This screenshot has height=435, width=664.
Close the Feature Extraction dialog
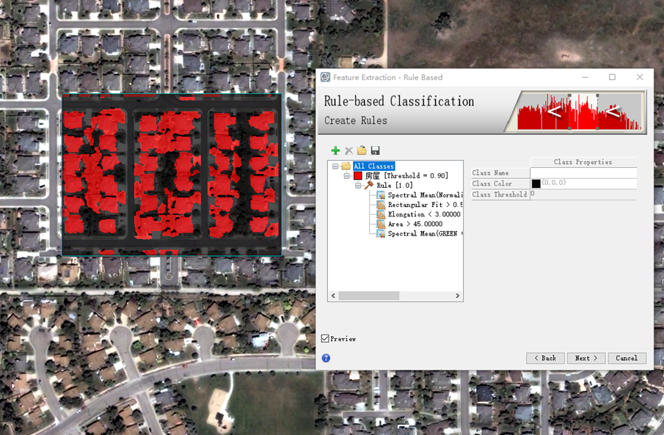coord(640,77)
